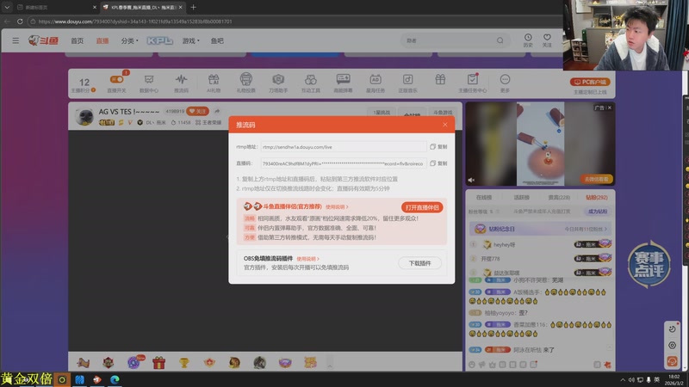The image size is (689, 387).
Task: Toggle the 直播开关 live broadcast switch
Action: pyautogui.click(x=116, y=79)
